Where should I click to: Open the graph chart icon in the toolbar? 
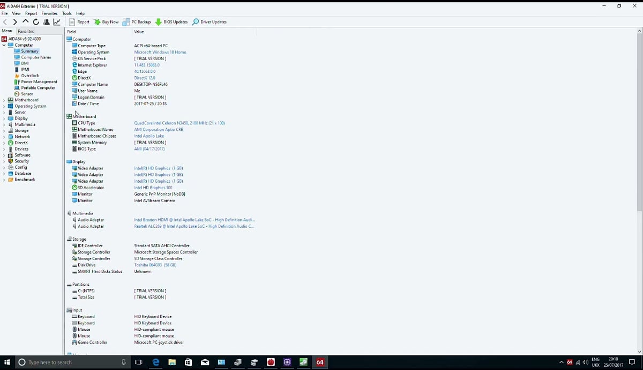57,22
